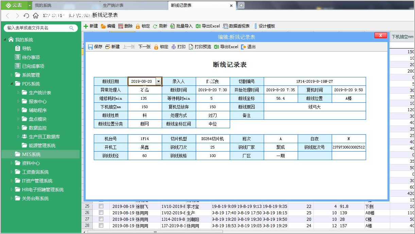Image resolution: width=415 pixels, height=234 pixels.
Task: Switch to 我的系统 tab
Action: tap(66, 5)
